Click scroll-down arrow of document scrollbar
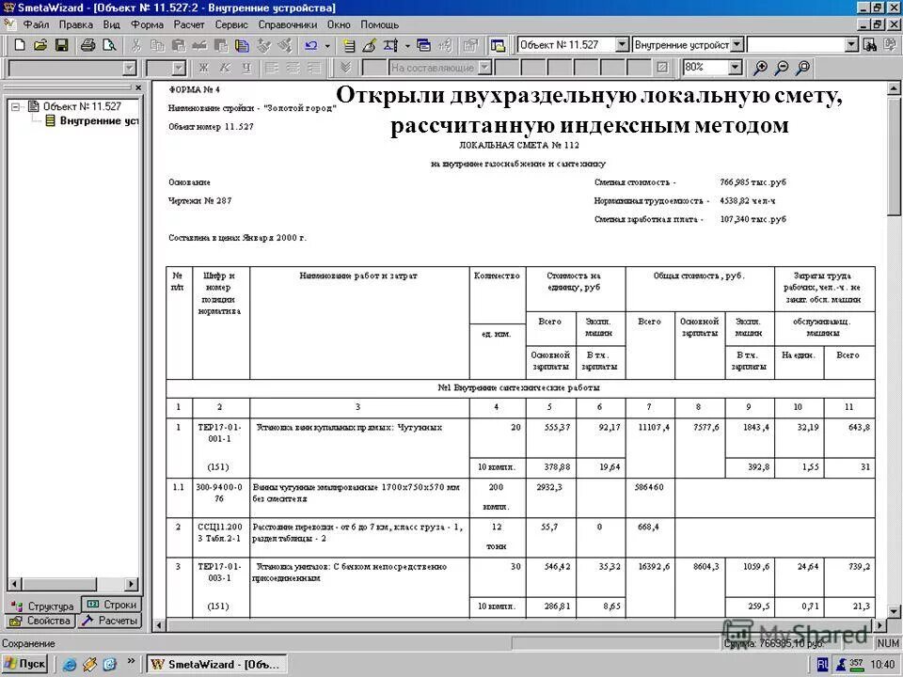Screen dimensions: 903x677 click(x=894, y=611)
